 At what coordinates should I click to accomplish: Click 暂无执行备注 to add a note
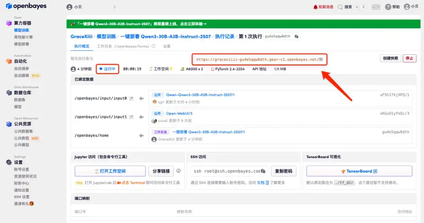point(82,58)
